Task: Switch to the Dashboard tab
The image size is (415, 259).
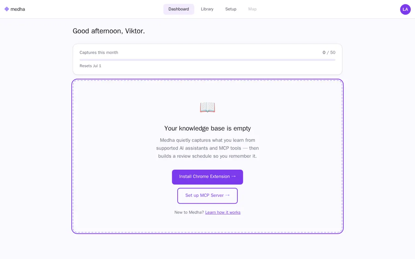Action: click(179, 9)
